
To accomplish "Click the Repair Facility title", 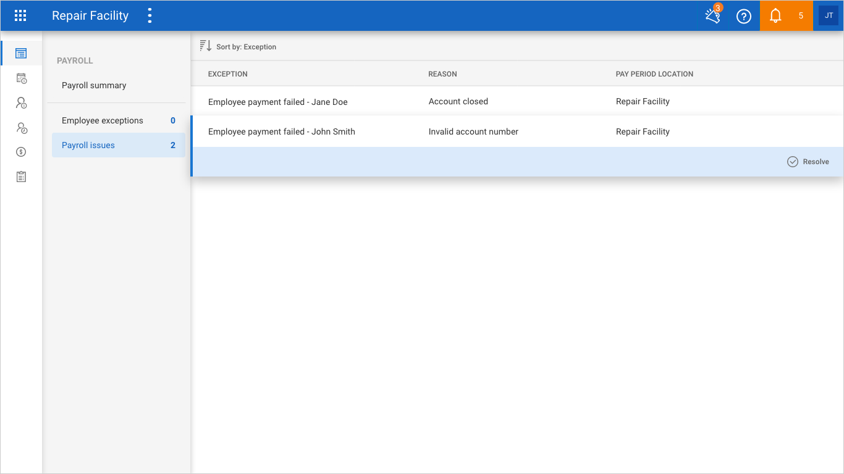I will 90,16.
